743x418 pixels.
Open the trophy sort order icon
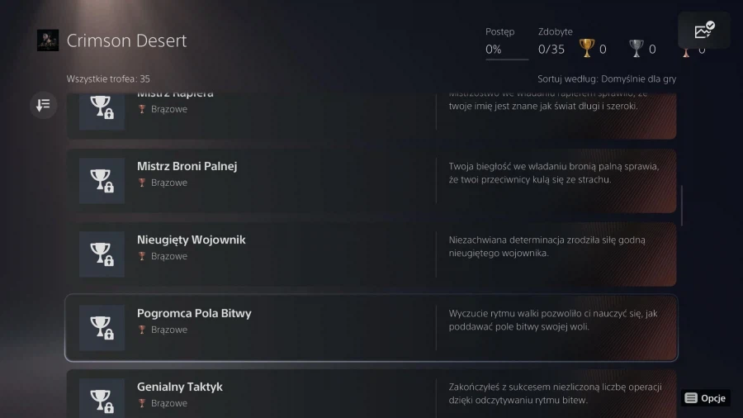point(44,105)
